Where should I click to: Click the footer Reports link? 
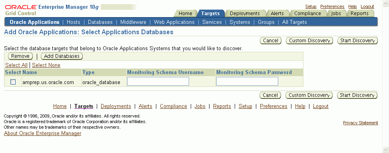(222, 106)
